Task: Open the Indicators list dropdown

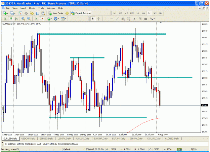Action: (x=49, y=19)
